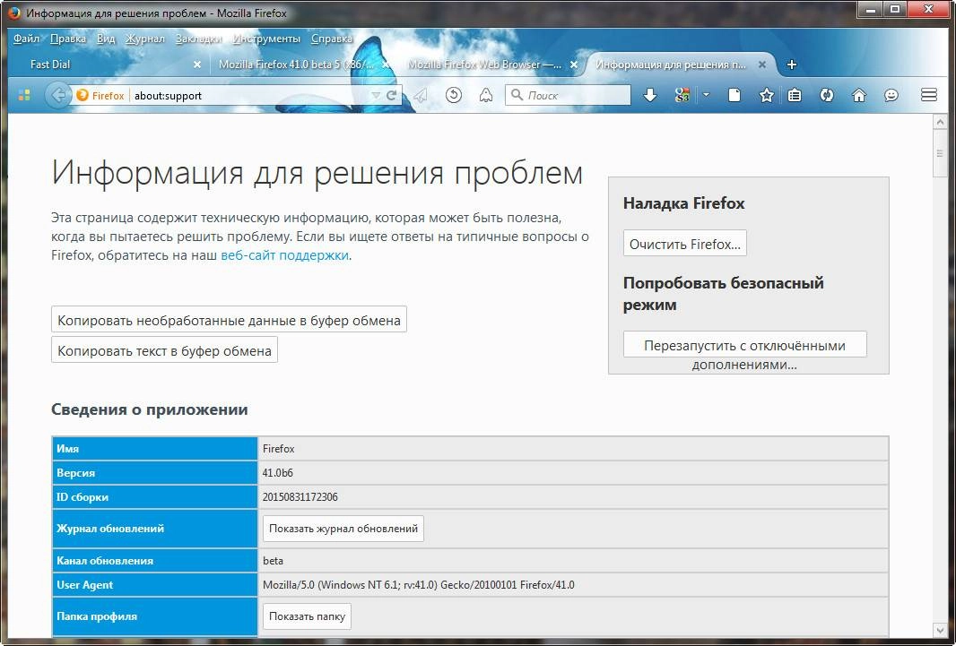The width and height of the screenshot is (956, 646).
Task: Go to Home page via house icon
Action: [x=859, y=96]
